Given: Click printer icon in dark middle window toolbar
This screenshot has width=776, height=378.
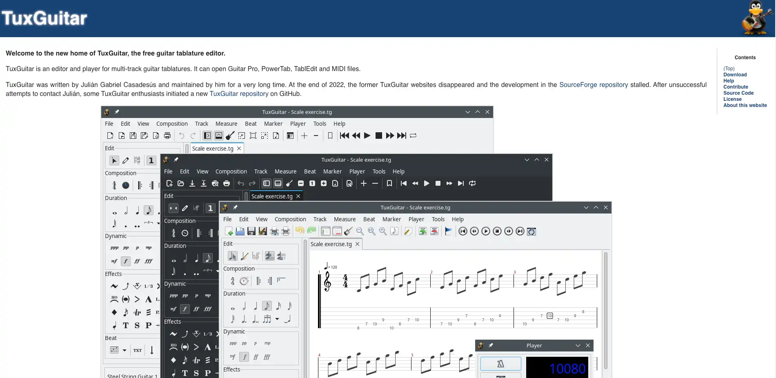Looking at the screenshot, I should point(227,183).
